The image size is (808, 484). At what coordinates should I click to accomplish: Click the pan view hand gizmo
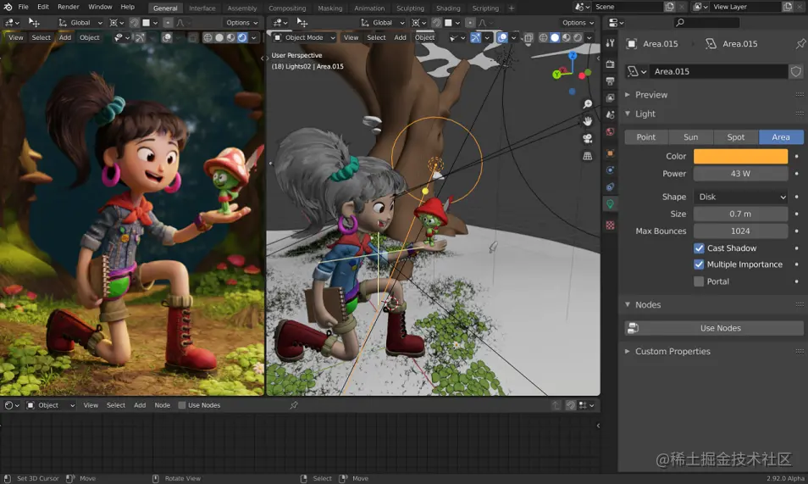(588, 121)
